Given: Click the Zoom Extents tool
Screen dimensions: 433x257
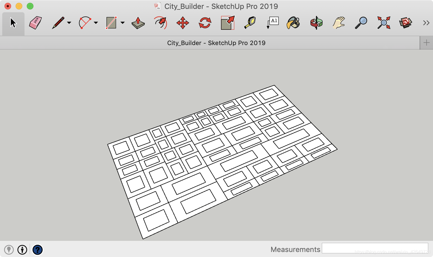Looking at the screenshot, I should pyautogui.click(x=384, y=23).
